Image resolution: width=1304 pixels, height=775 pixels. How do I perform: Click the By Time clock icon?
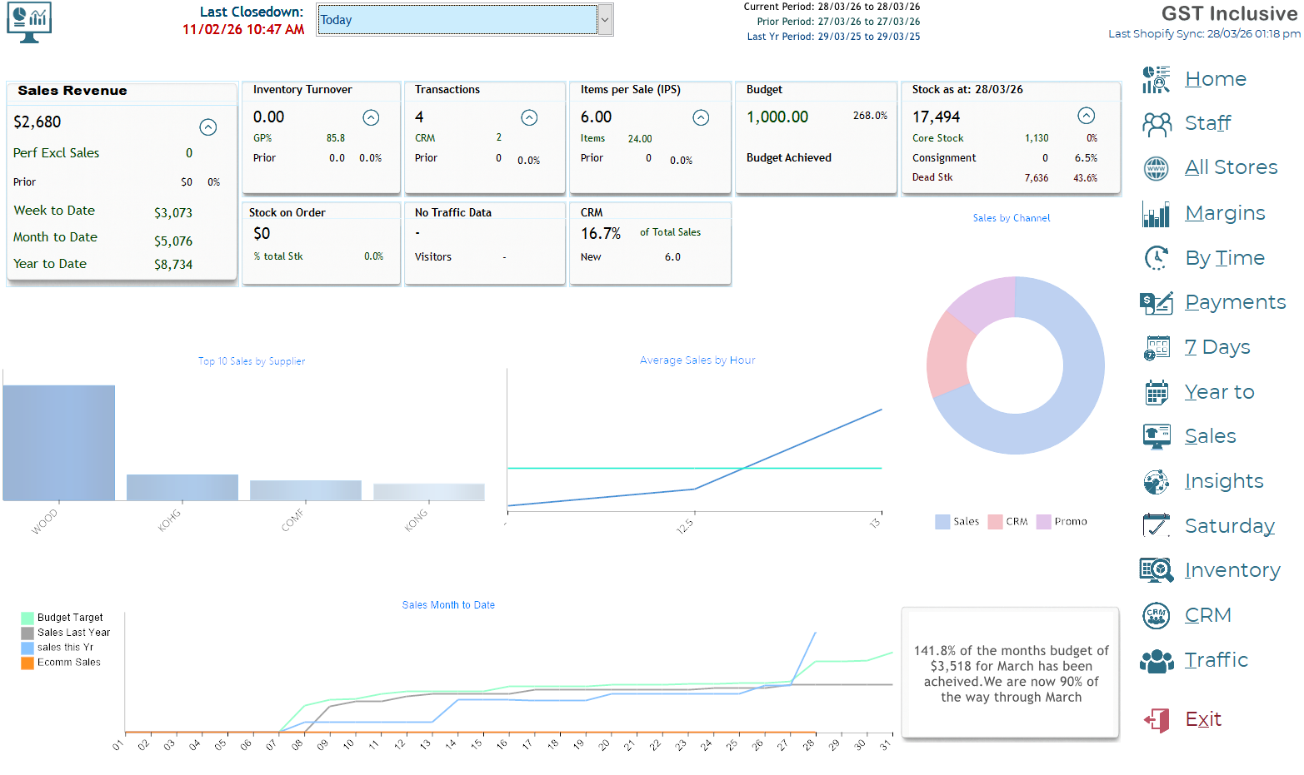pos(1156,258)
